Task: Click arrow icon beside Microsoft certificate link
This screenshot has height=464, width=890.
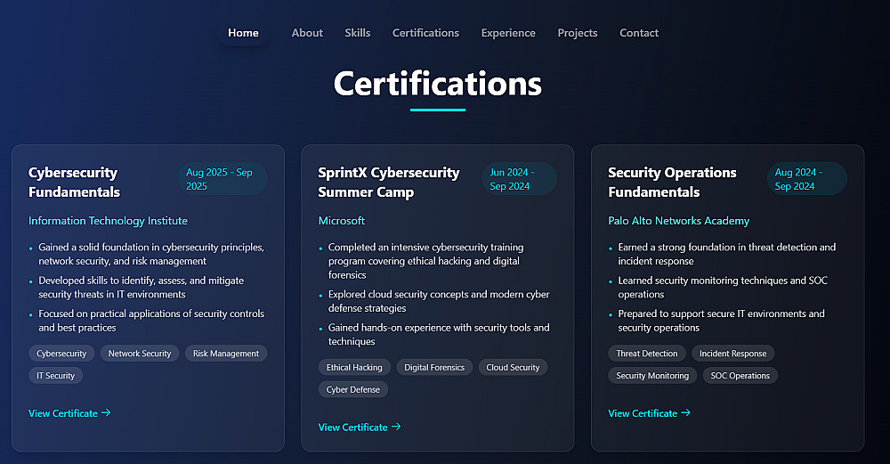Action: pos(396,427)
